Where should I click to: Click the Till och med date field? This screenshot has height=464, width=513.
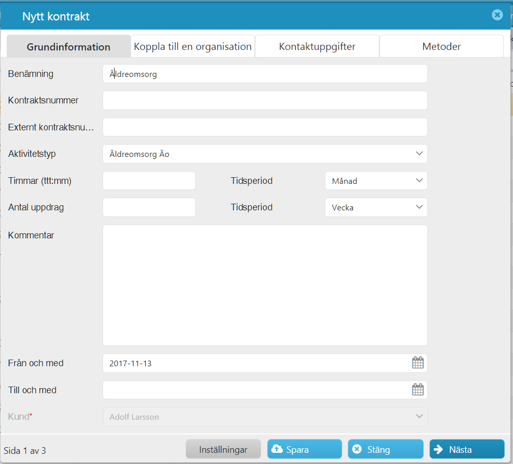point(265,390)
